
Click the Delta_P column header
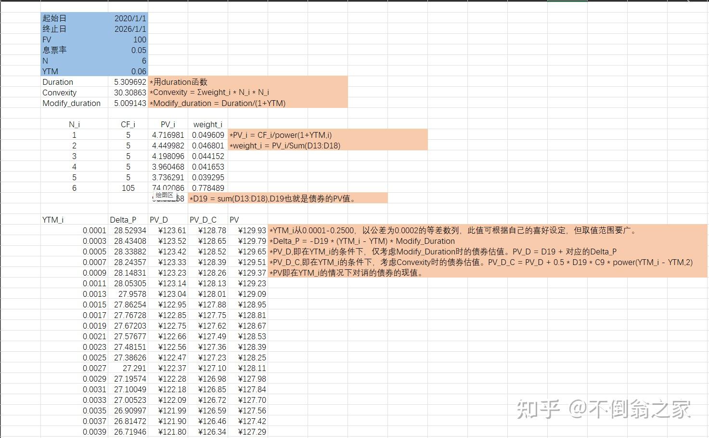pos(123,219)
